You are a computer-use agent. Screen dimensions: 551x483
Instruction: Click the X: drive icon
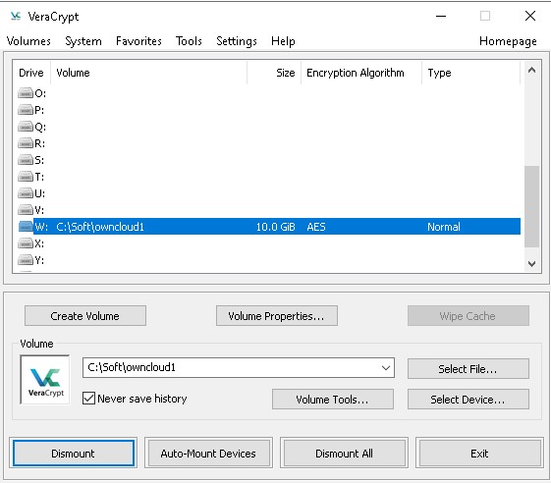click(x=26, y=243)
